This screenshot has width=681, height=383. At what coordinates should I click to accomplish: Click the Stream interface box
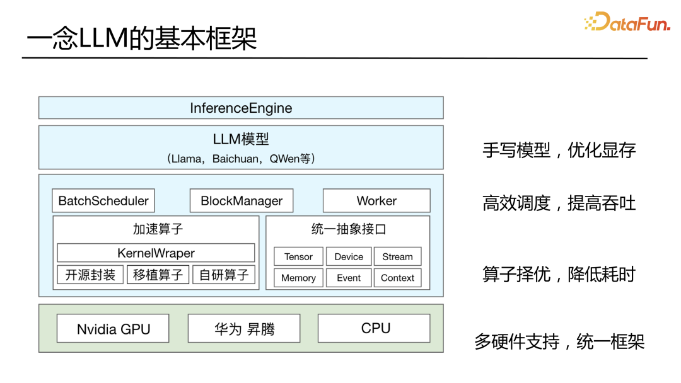point(397,256)
